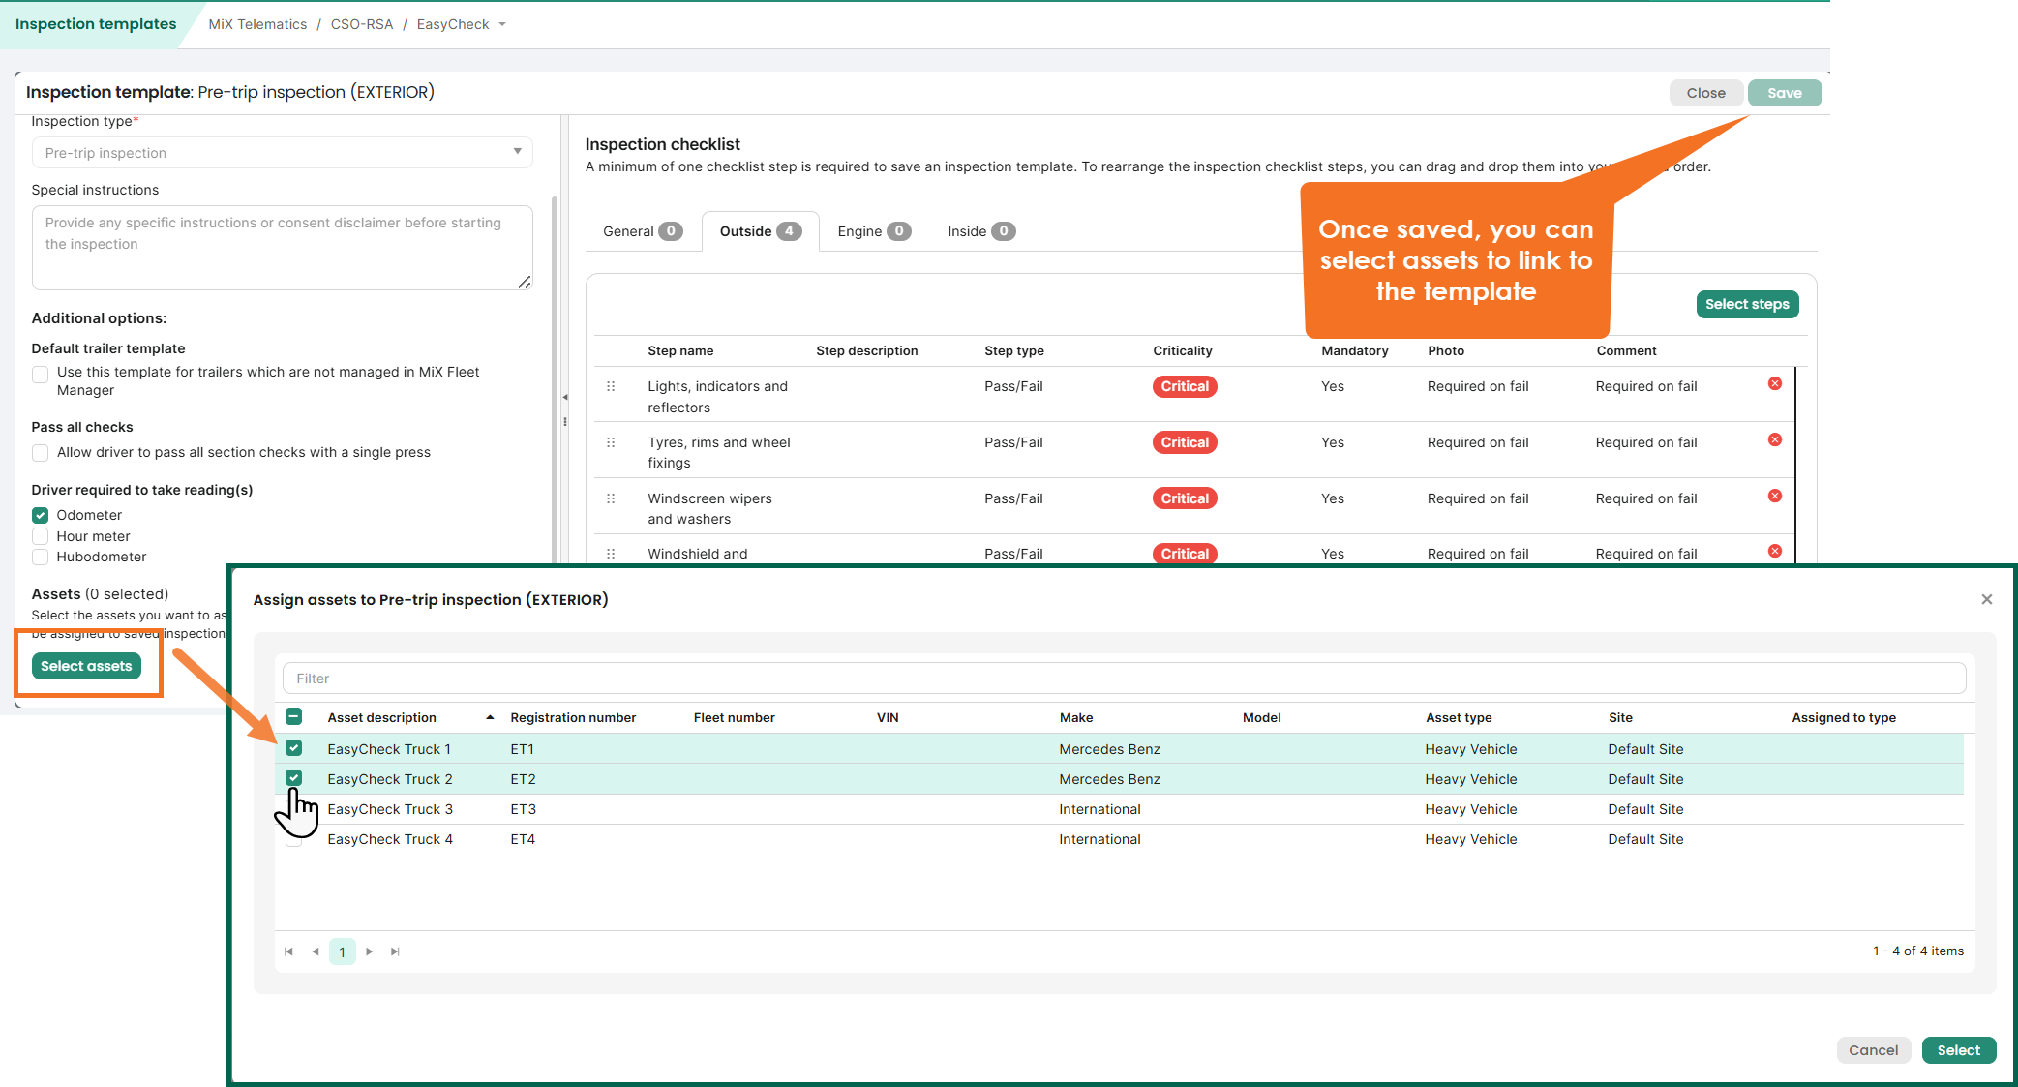Screen dimensions: 2018x1087
Task: Uncheck the Odometer reading checkbox
Action: 41,515
